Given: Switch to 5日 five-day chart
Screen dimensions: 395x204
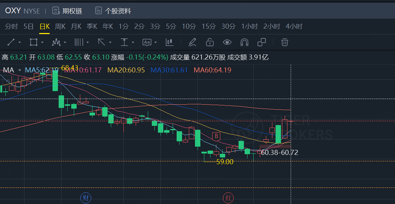Looking at the screenshot, I should click(x=28, y=26).
